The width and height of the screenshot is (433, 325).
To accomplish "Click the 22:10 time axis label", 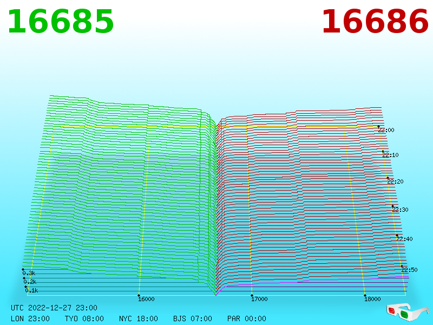I will [x=390, y=155].
